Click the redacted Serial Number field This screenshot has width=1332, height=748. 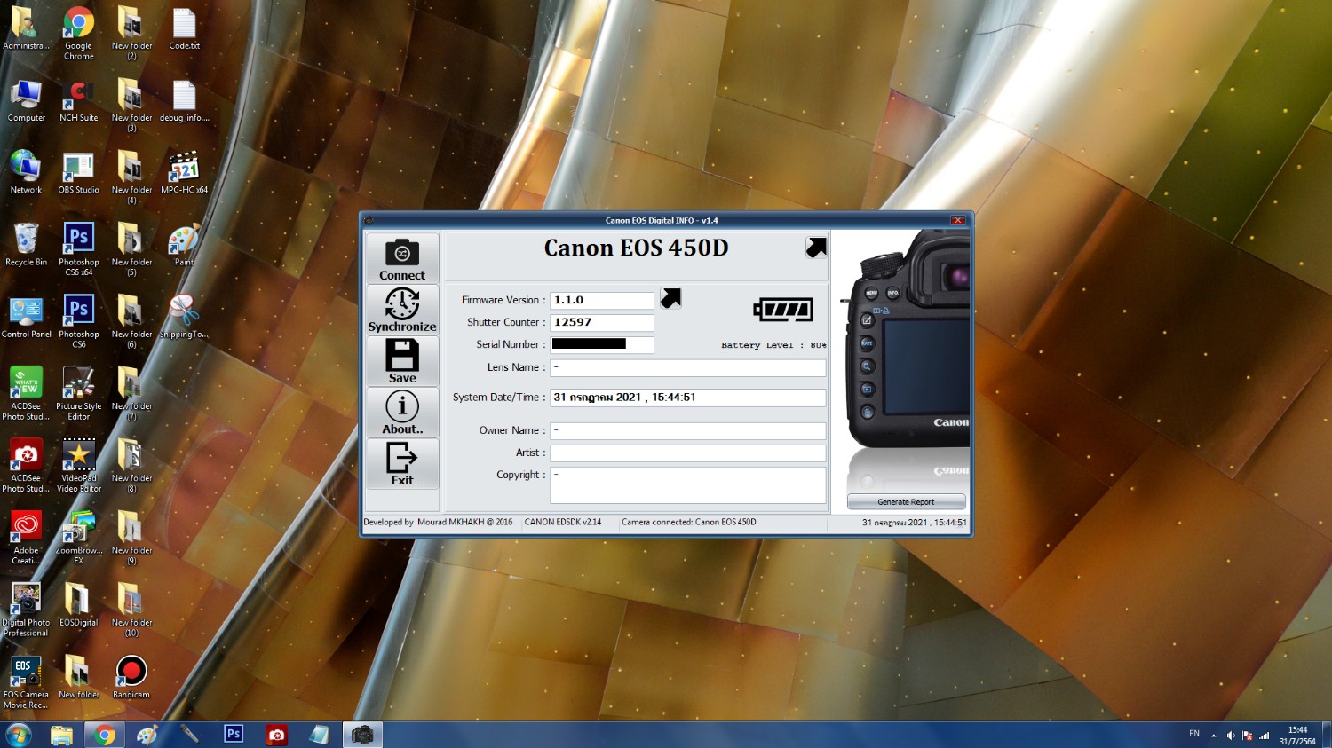602,344
